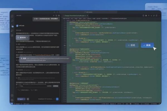Screen dimensions: 167x111
Task: Open the settings gear in activity bar
Action: click(12, 100)
